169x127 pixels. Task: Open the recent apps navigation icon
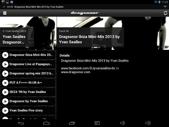coord(72,123)
